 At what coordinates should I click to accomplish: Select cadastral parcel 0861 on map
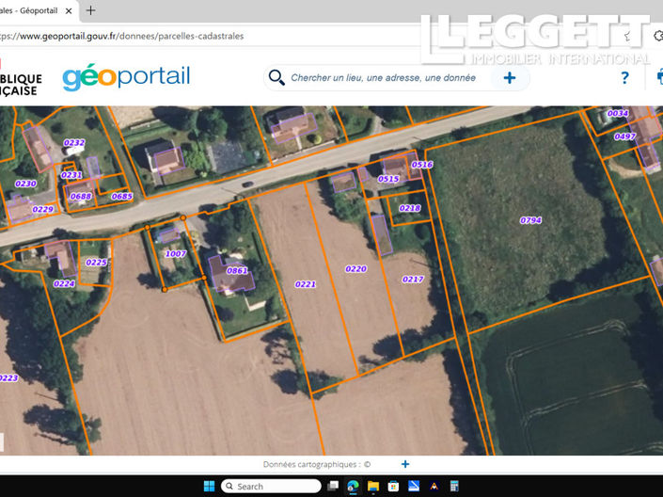click(x=237, y=271)
